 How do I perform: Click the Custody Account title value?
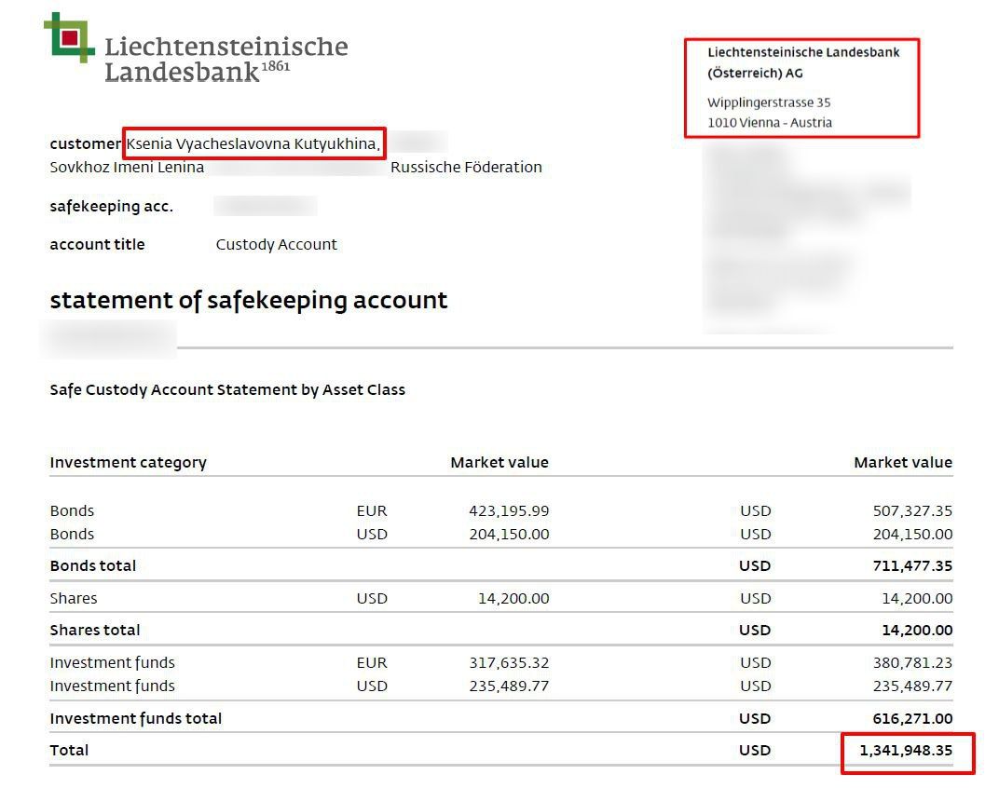point(276,245)
